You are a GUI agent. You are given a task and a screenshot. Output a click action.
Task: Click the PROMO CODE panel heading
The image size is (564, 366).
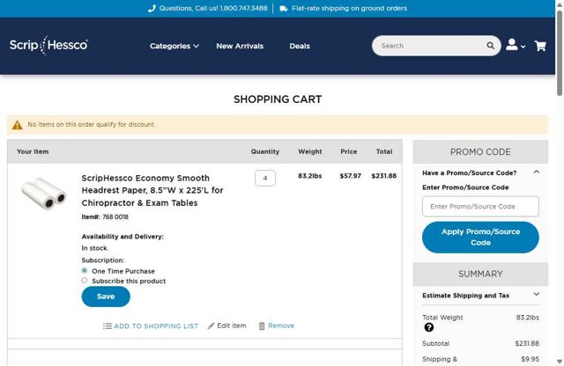(480, 152)
